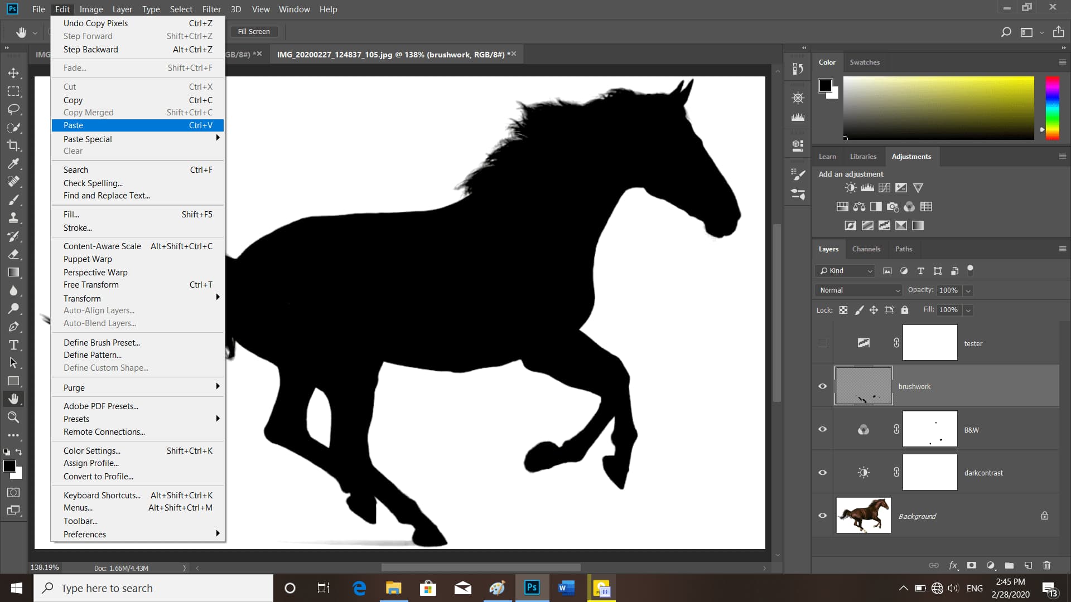This screenshot has width=1071, height=602.
Task: Hide the brushwork layer
Action: [822, 386]
